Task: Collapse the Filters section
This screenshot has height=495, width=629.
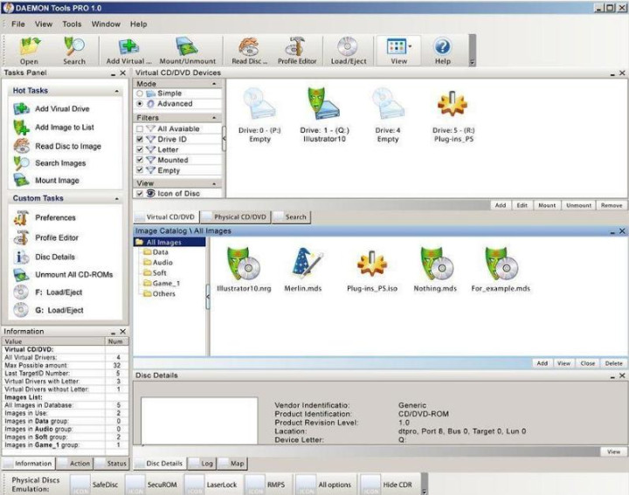Action: 214,118
